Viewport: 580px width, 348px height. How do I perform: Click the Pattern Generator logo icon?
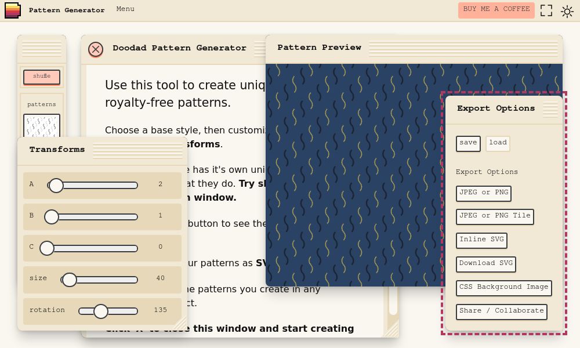13,10
